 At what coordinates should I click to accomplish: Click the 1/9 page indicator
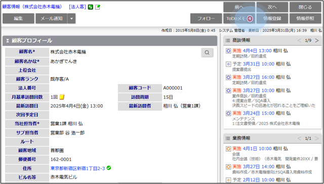click(x=308, y=41)
